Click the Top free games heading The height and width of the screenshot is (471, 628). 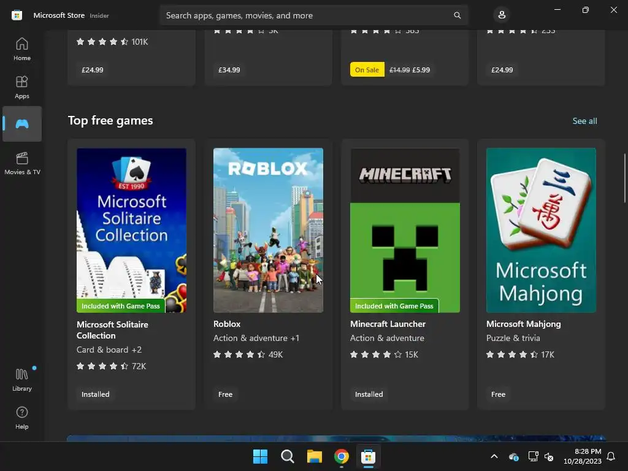(110, 121)
